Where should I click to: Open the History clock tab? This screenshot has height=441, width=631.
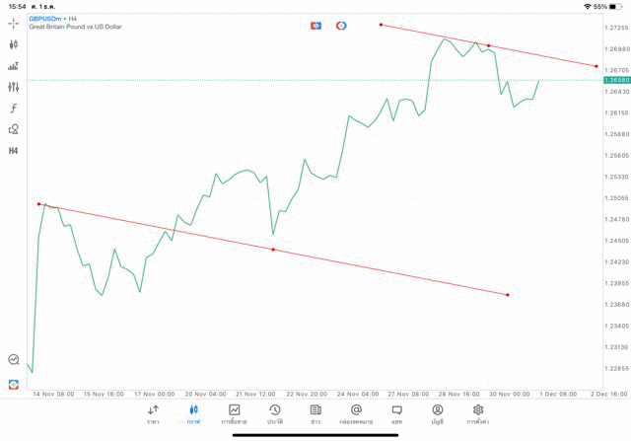[x=274, y=414]
